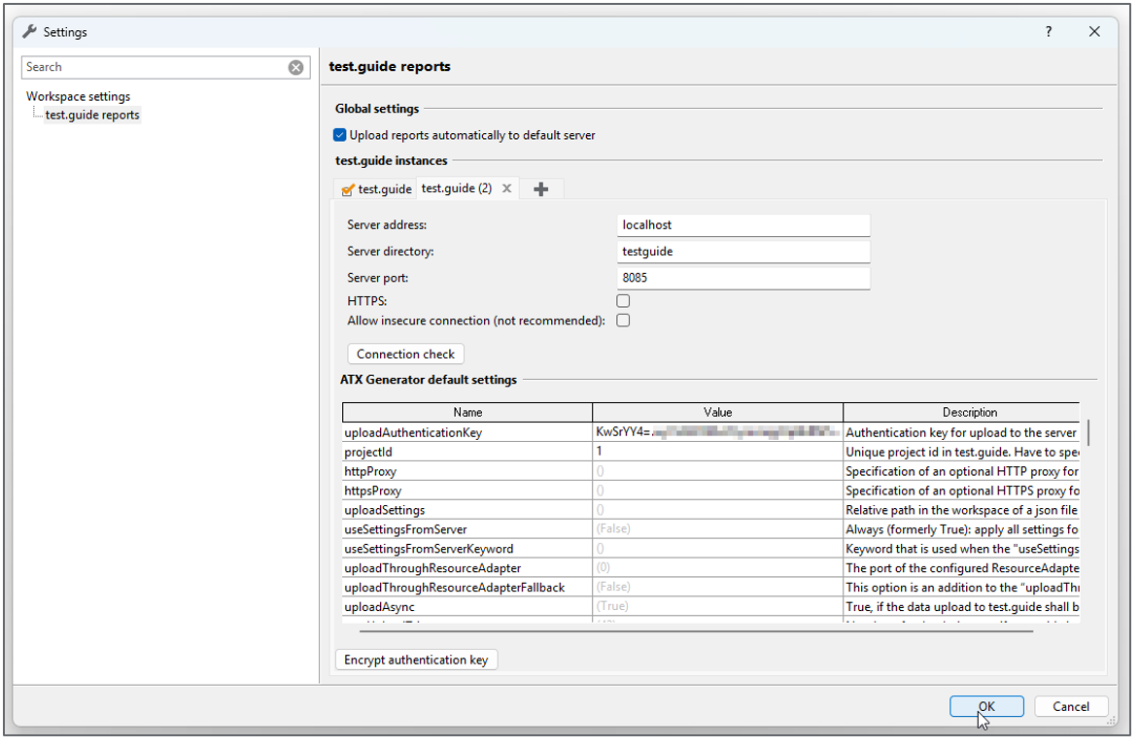
Task: Select the useSettingsFromServer row name
Action: (467, 530)
